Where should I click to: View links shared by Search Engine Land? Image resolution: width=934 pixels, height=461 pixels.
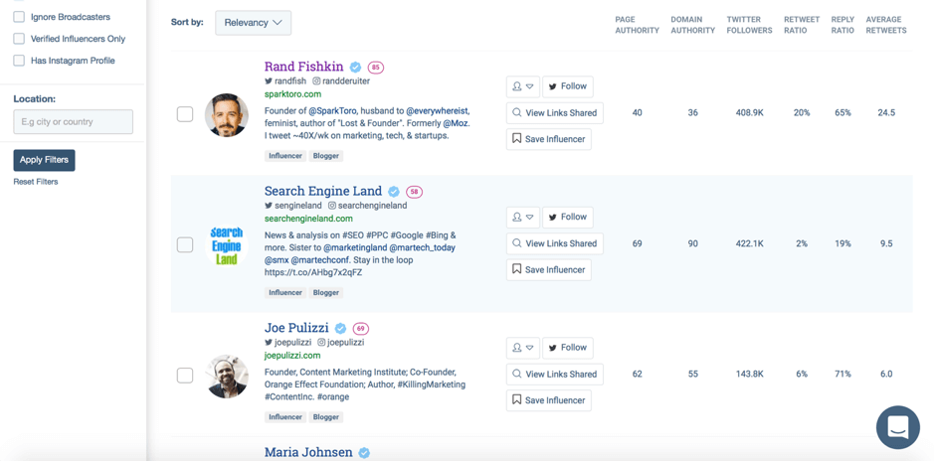click(555, 243)
